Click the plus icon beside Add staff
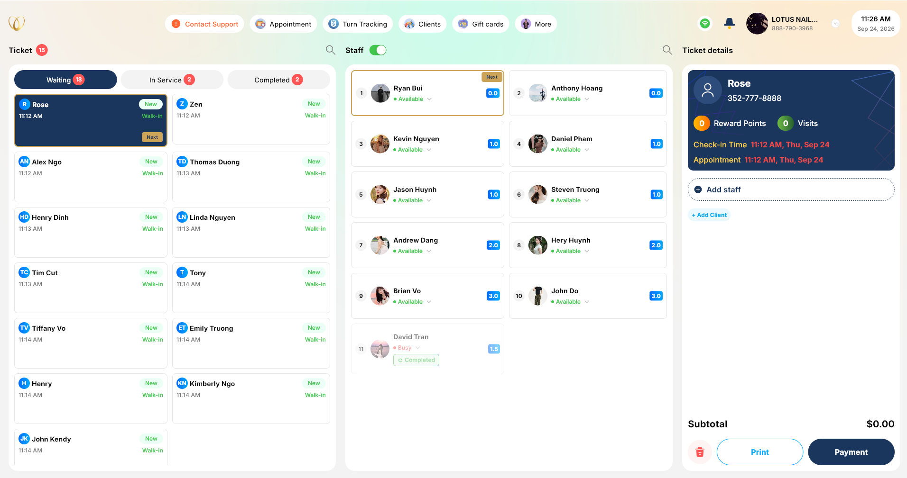 coord(698,189)
